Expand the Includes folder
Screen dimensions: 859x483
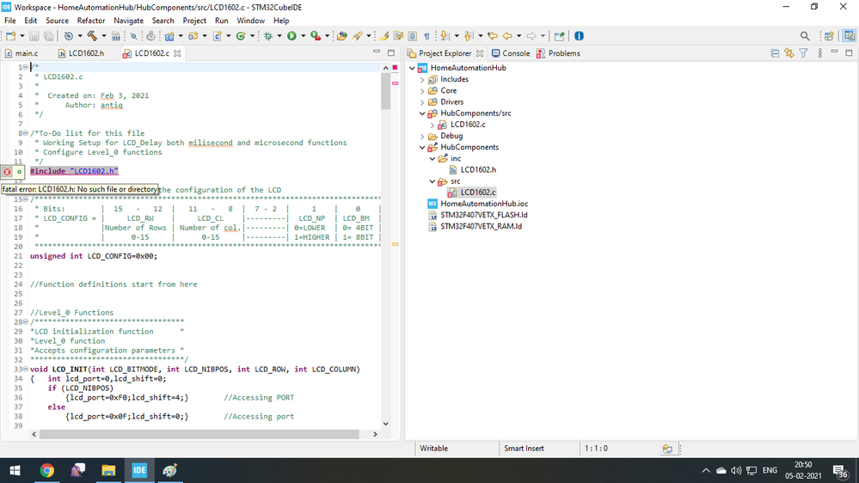422,79
